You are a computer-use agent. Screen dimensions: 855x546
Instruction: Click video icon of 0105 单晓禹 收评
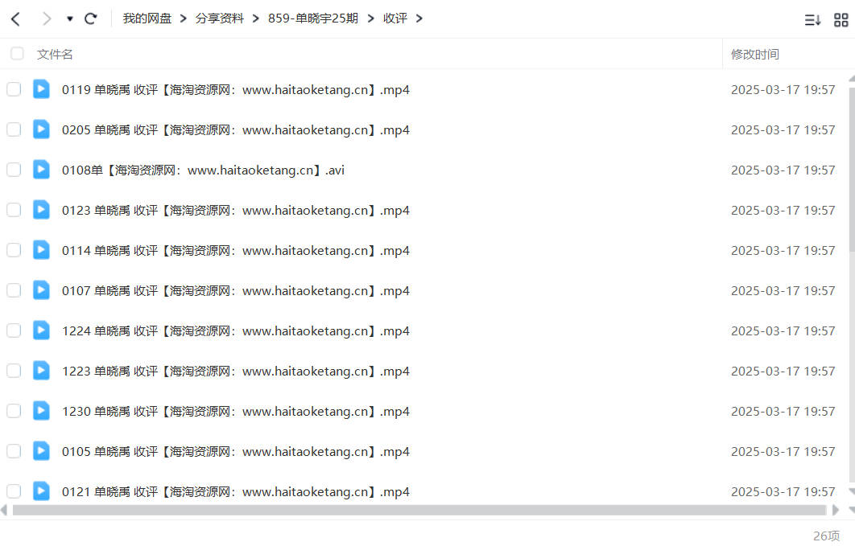[x=41, y=451]
